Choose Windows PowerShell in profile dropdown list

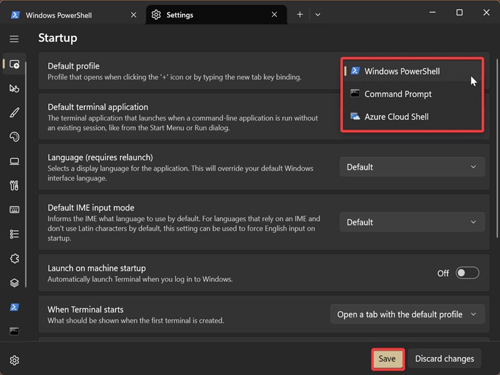[412, 71]
